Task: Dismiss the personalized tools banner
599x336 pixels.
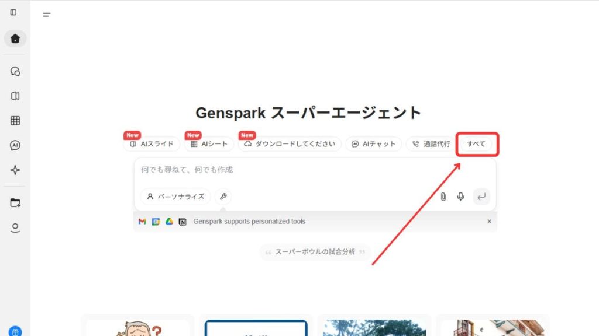Action: tap(490, 221)
